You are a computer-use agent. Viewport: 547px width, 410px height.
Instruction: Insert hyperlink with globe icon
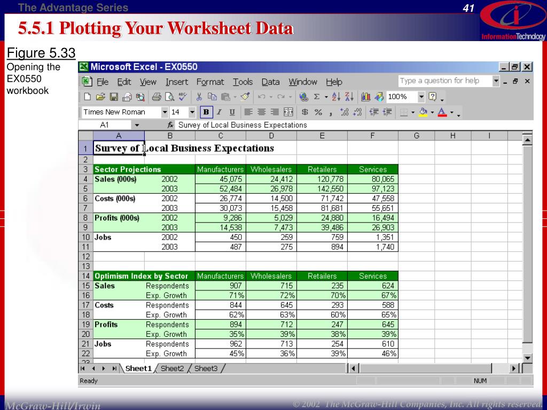[303, 97]
